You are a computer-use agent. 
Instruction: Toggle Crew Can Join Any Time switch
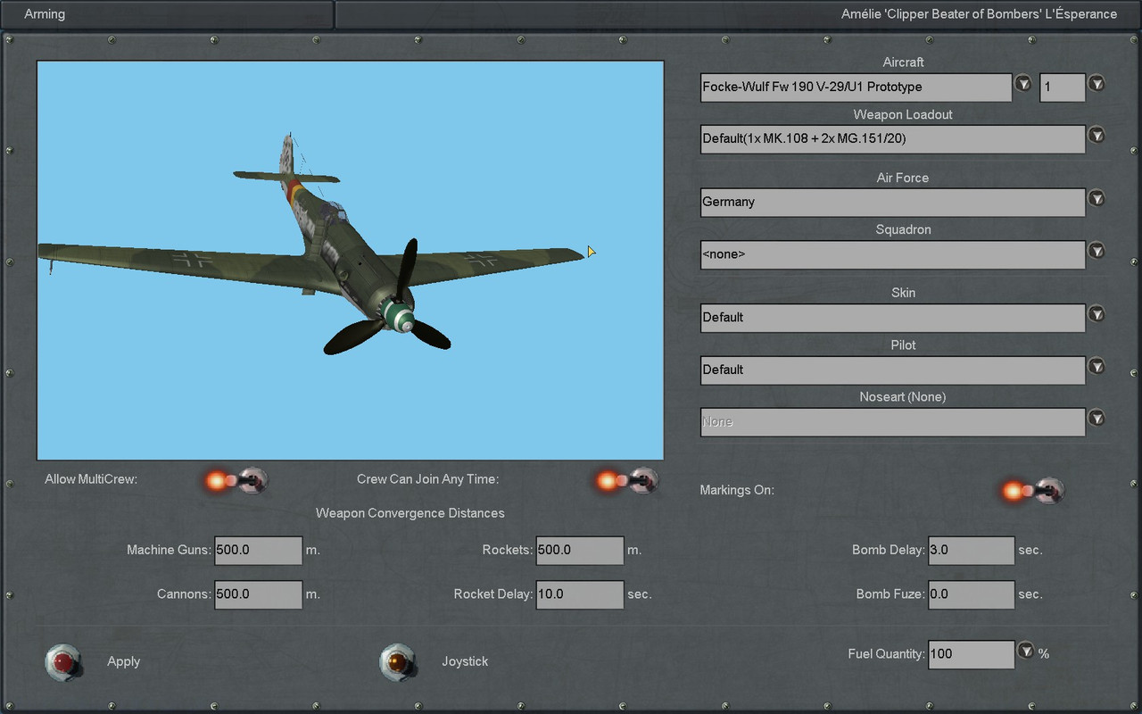pyautogui.click(x=627, y=481)
